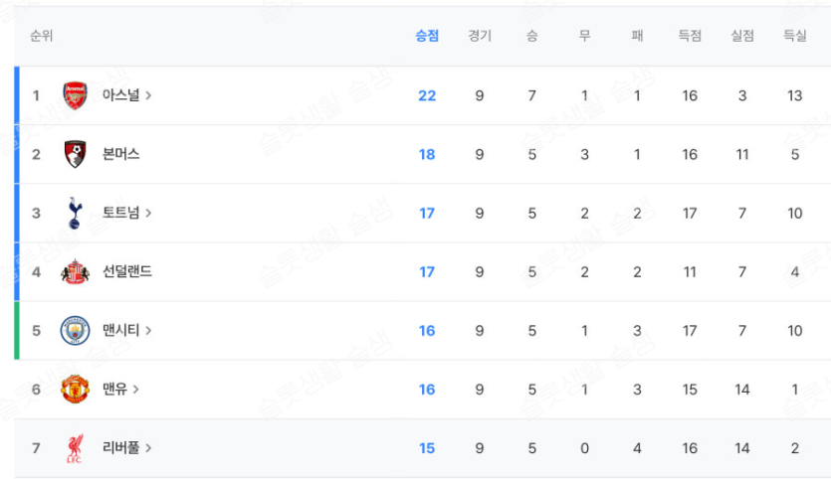831x479 pixels.
Task: Open the 본머스 team link
Action: (x=120, y=154)
